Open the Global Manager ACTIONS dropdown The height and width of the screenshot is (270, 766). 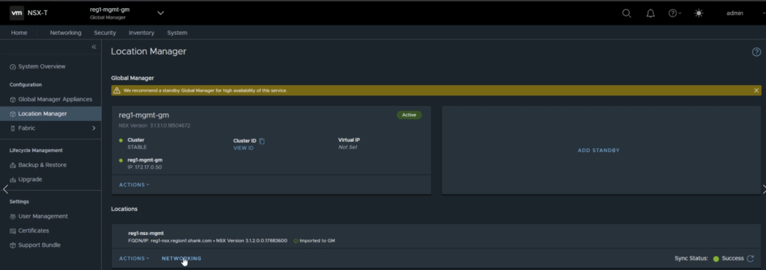click(134, 185)
